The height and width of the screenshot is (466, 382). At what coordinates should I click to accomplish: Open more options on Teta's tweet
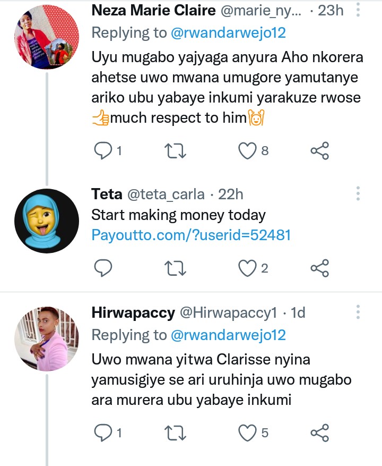(358, 193)
